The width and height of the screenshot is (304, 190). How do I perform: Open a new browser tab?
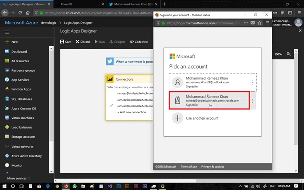pos(164,4)
